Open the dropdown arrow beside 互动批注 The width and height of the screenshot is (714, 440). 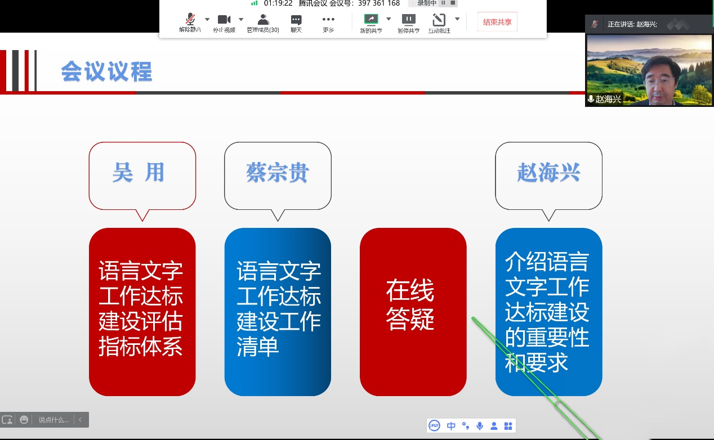click(x=457, y=19)
